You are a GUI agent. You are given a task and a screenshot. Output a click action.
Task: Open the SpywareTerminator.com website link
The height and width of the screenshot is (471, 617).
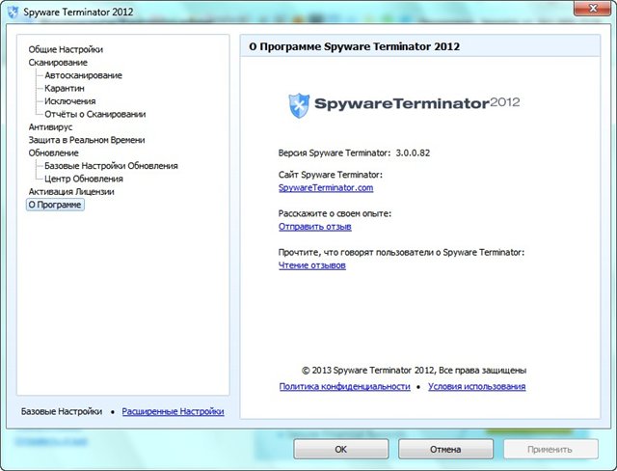(326, 188)
